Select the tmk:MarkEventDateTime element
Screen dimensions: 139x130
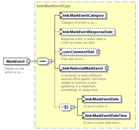pos(106,116)
